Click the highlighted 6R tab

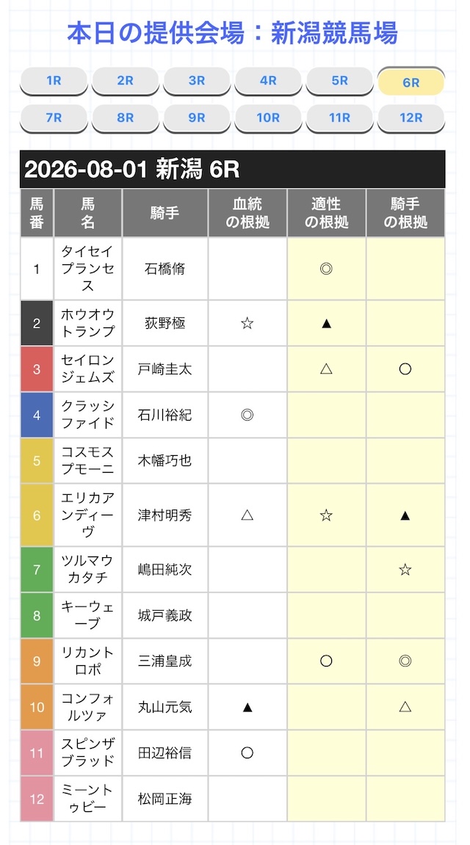coord(411,82)
